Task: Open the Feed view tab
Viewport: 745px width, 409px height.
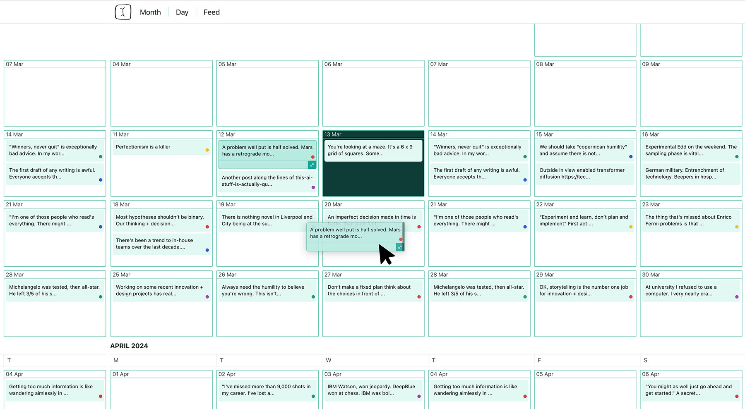Action: click(x=211, y=12)
